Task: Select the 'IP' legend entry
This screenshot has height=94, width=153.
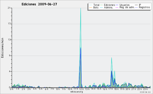Action: point(140,5)
